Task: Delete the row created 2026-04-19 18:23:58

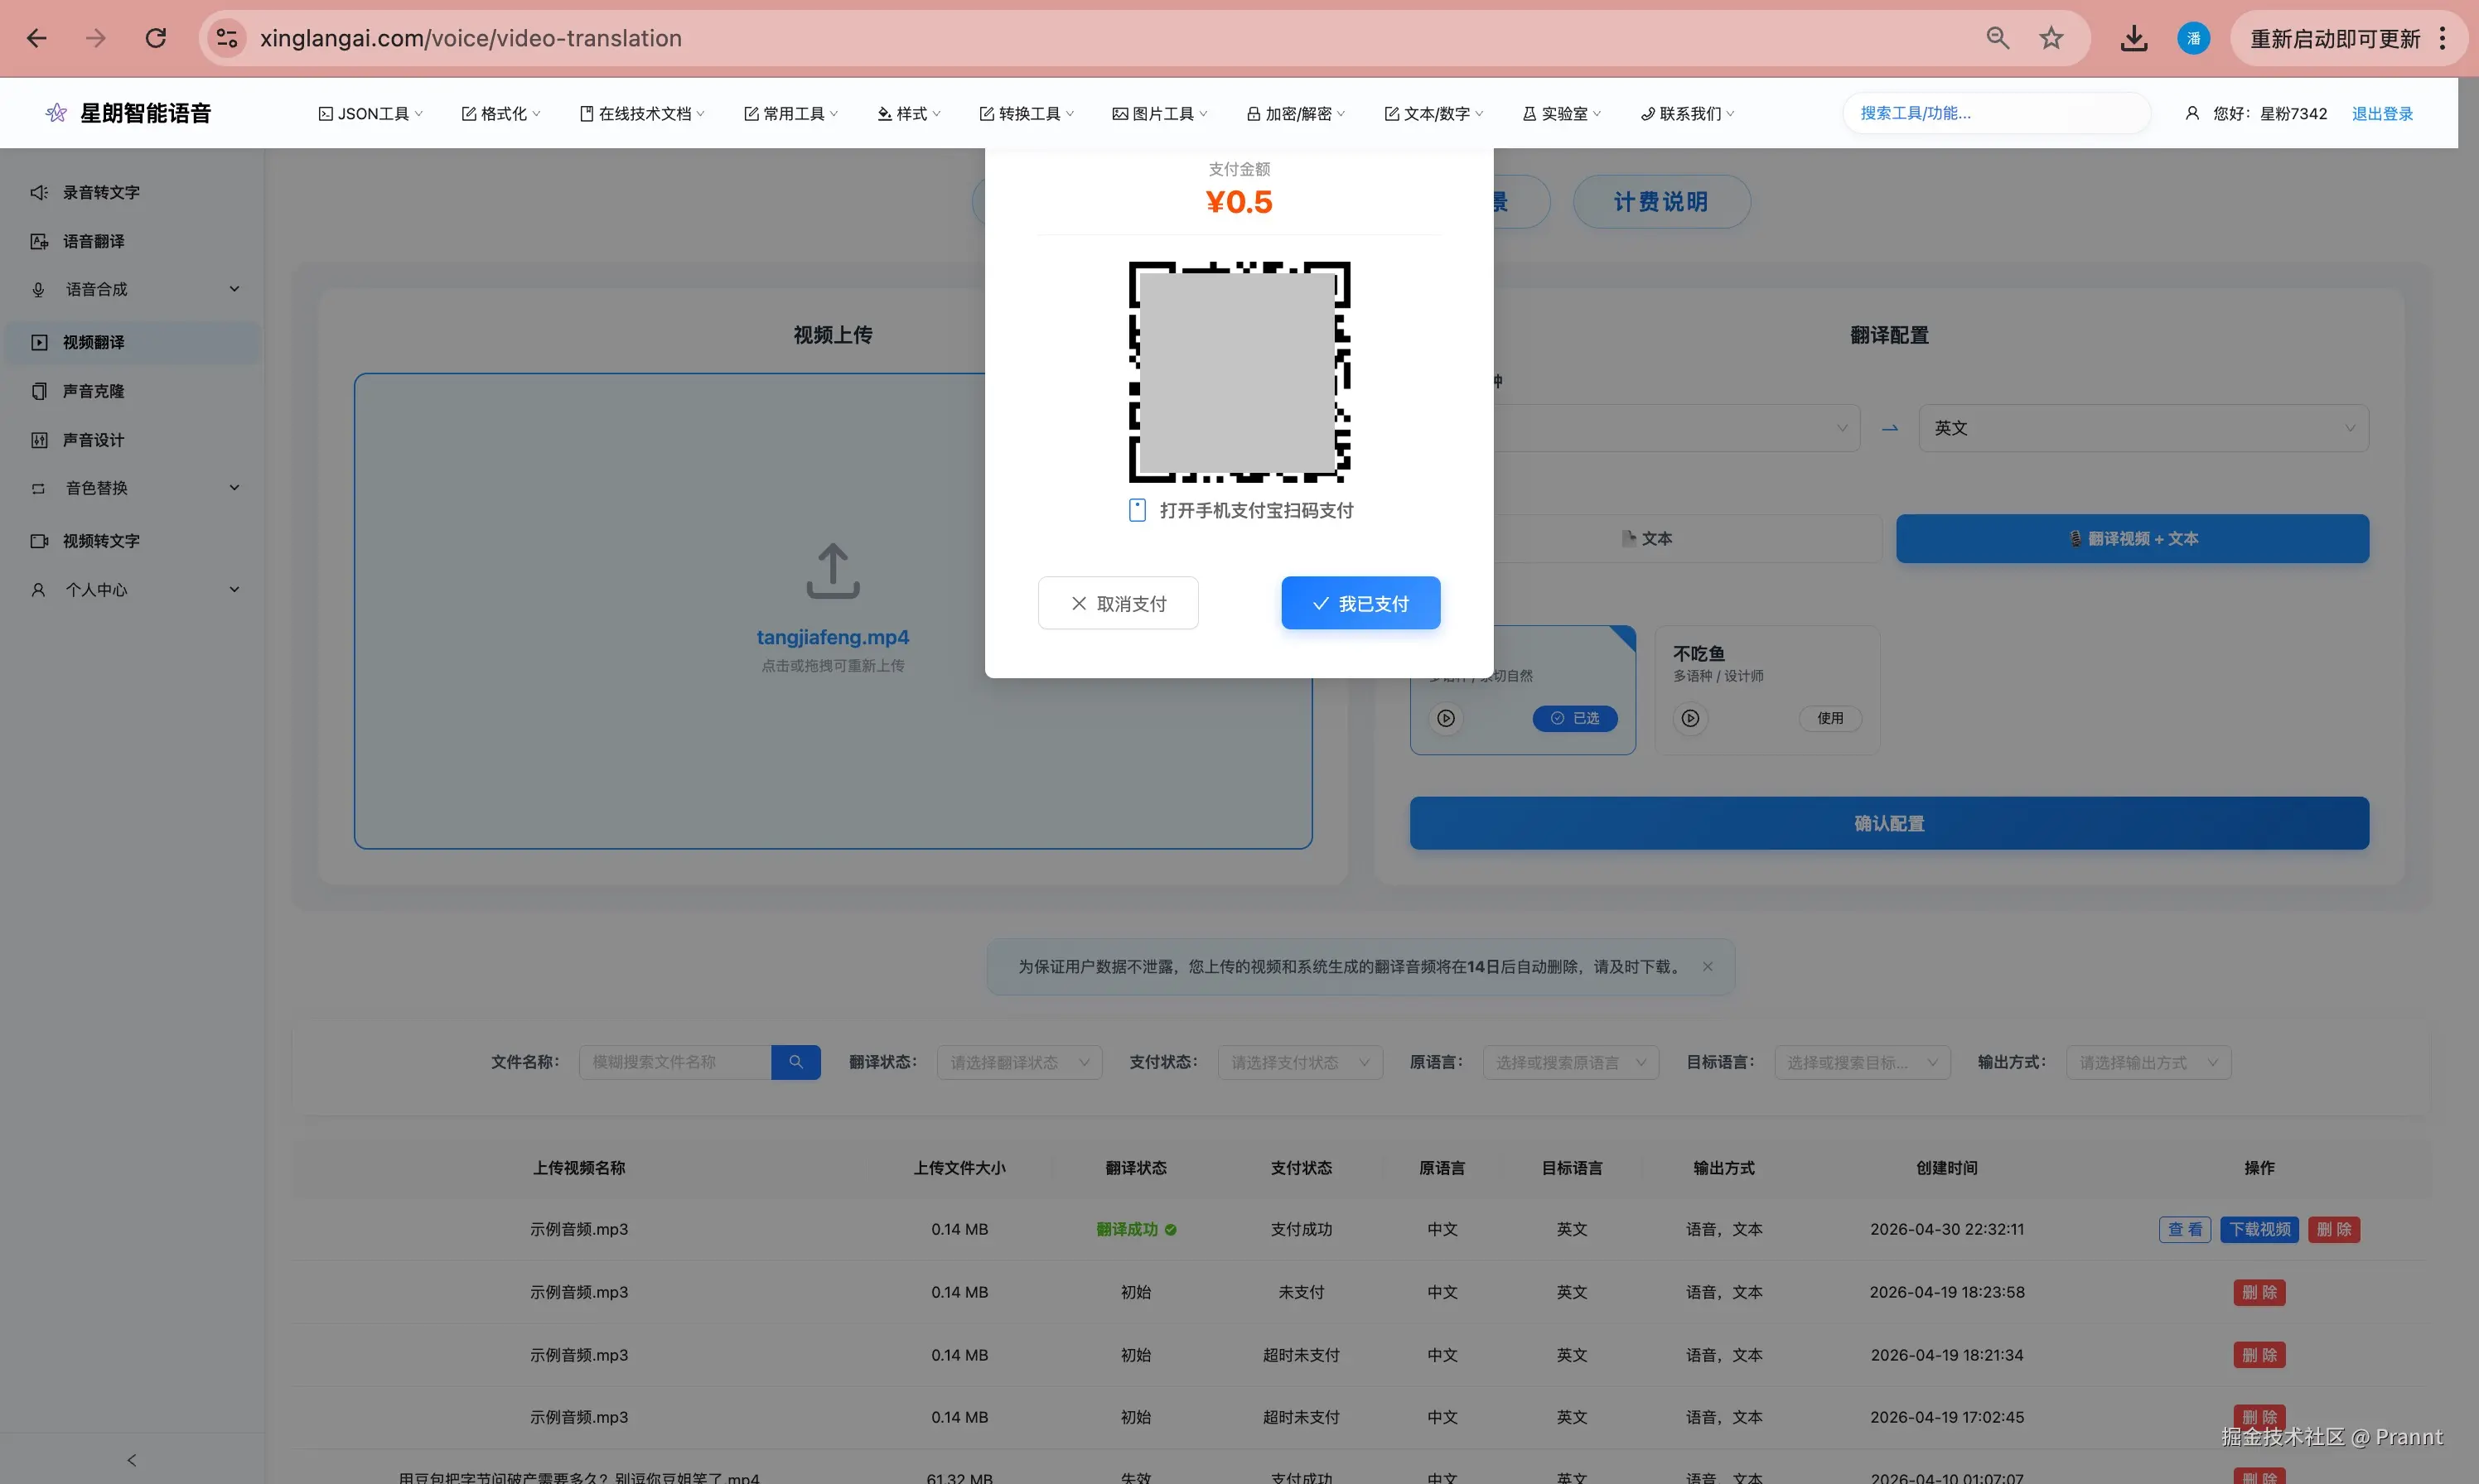Action: click(2259, 1292)
